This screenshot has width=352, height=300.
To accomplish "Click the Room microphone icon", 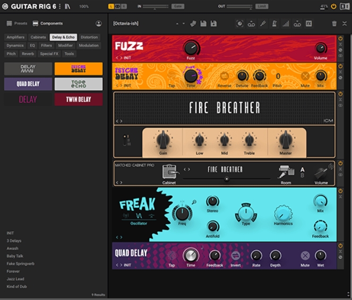I will pyautogui.click(x=286, y=172).
